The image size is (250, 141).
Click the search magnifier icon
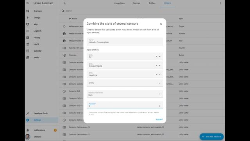63,11
